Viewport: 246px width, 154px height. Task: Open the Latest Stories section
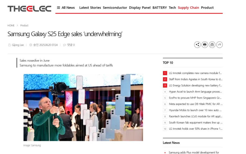90,8
